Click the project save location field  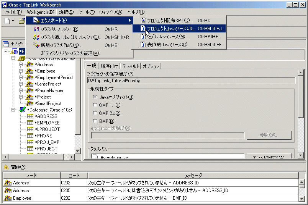pos(191,81)
